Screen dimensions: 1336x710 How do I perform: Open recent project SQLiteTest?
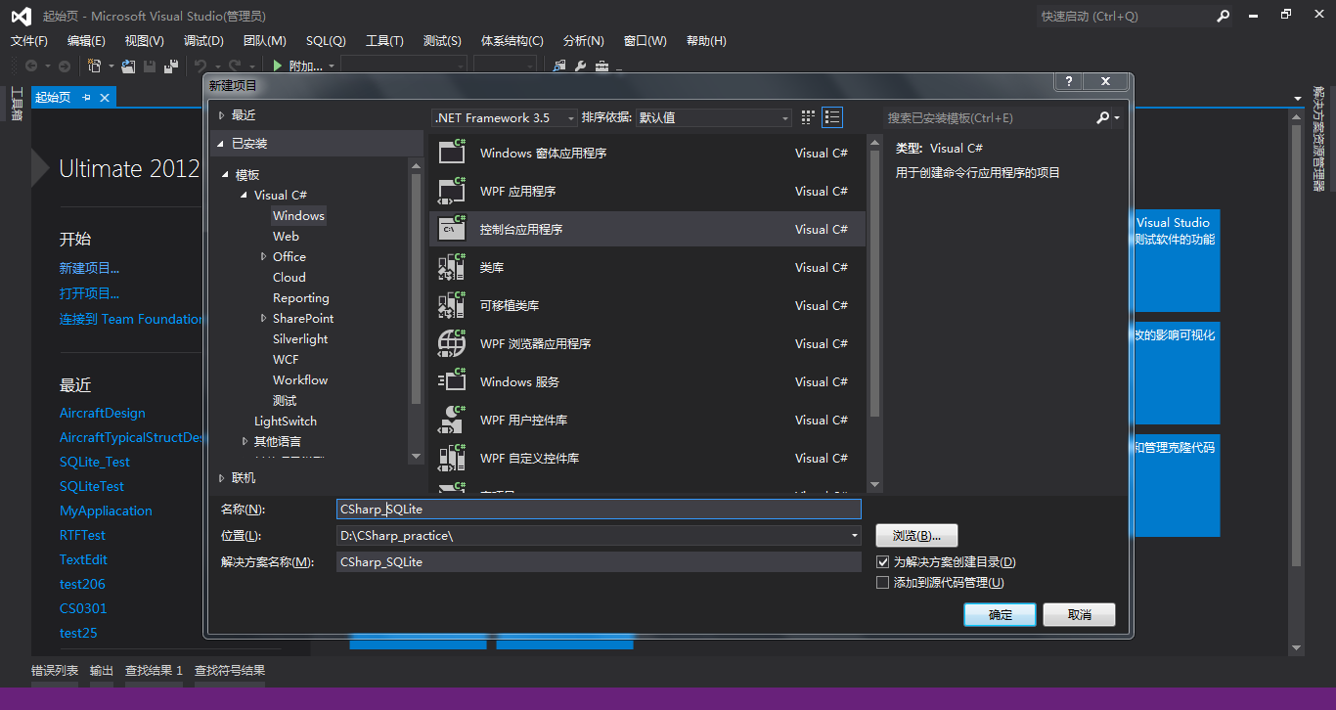coord(92,486)
